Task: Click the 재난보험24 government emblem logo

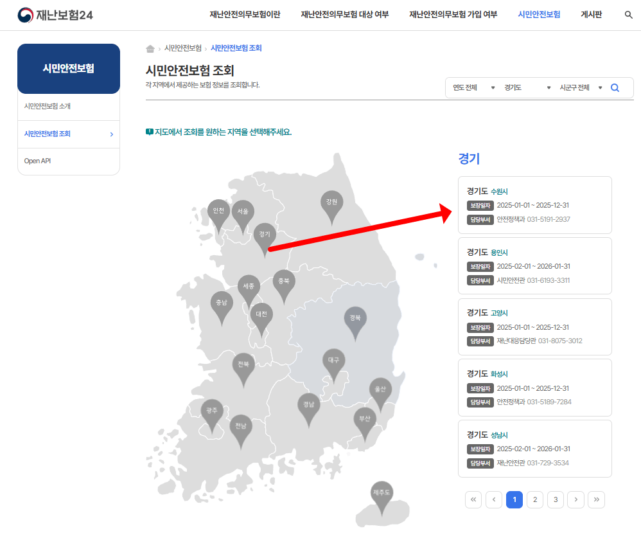Action: point(26,13)
